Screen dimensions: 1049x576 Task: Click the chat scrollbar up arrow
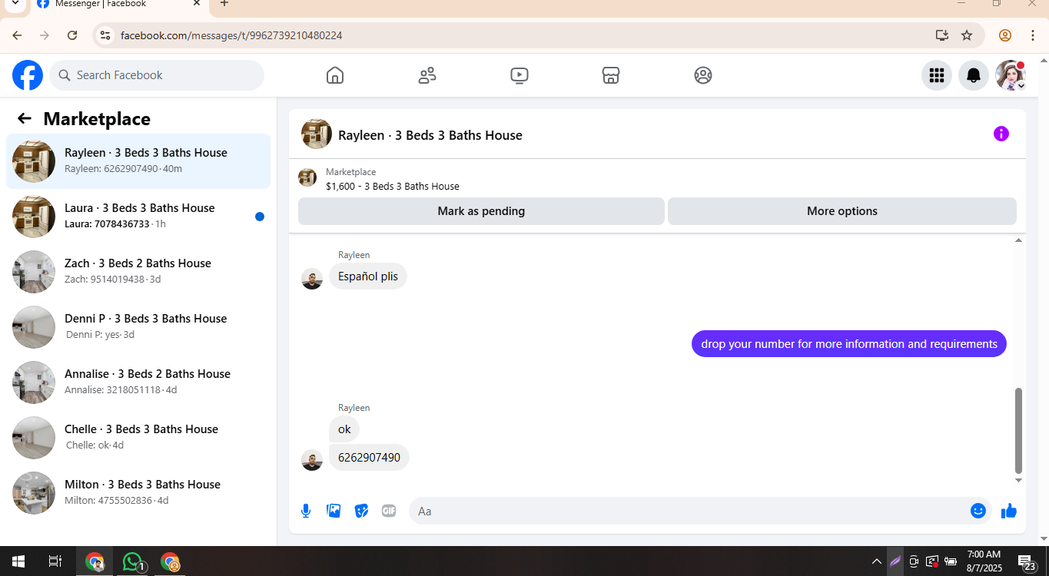(x=1019, y=240)
